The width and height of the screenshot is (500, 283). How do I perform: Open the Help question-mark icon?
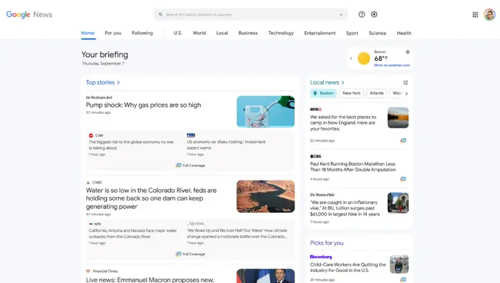tap(362, 15)
